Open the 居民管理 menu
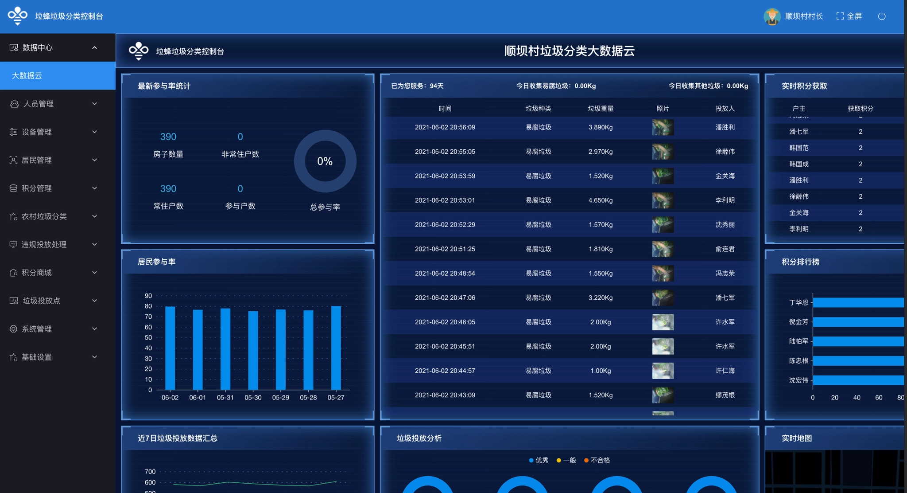The height and width of the screenshot is (493, 907). point(58,160)
